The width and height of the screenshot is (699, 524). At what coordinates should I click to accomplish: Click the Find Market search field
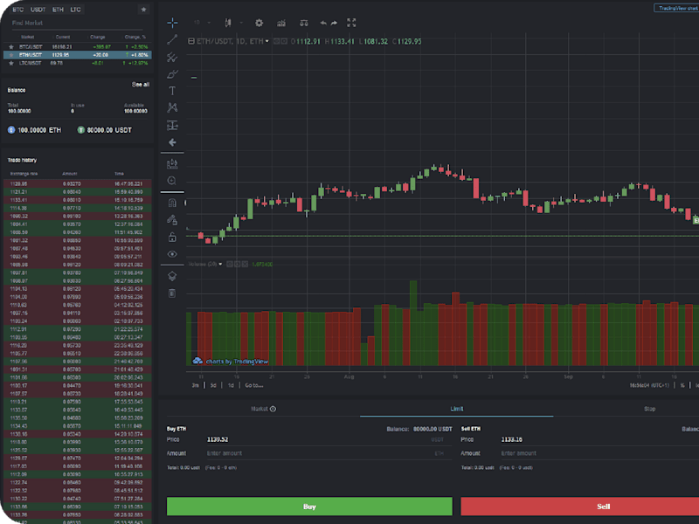pos(78,23)
